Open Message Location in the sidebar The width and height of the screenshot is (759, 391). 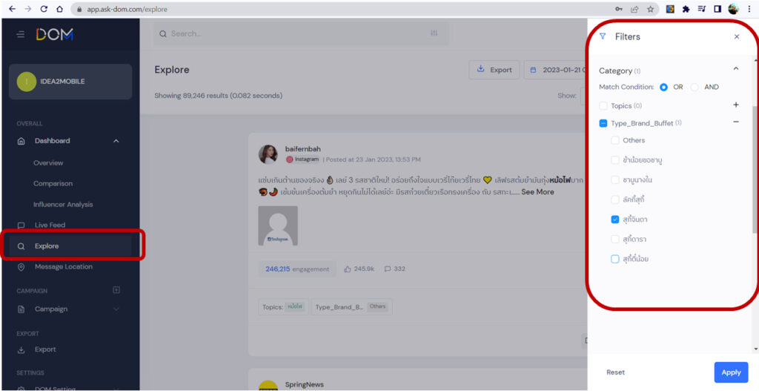(64, 266)
